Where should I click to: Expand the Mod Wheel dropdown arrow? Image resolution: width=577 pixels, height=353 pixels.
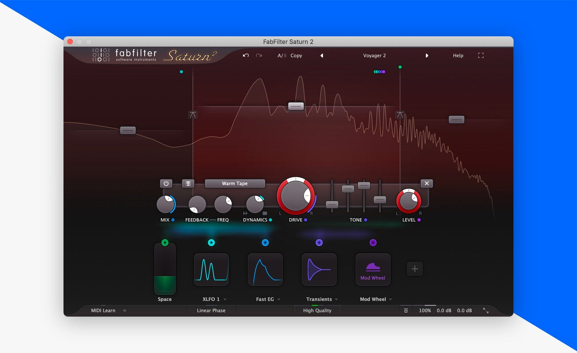(391, 299)
